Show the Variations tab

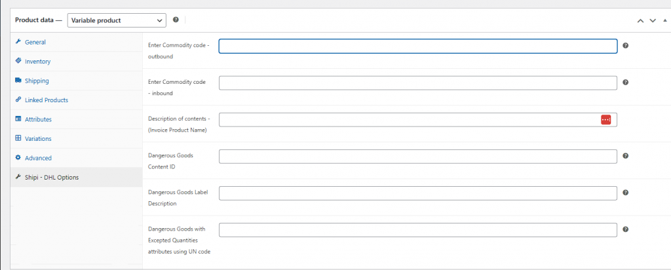pos(38,138)
